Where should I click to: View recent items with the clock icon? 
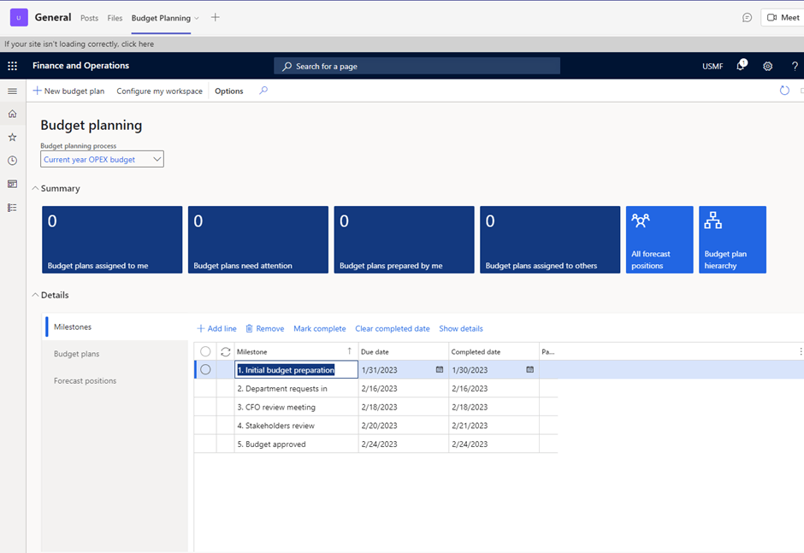12,160
